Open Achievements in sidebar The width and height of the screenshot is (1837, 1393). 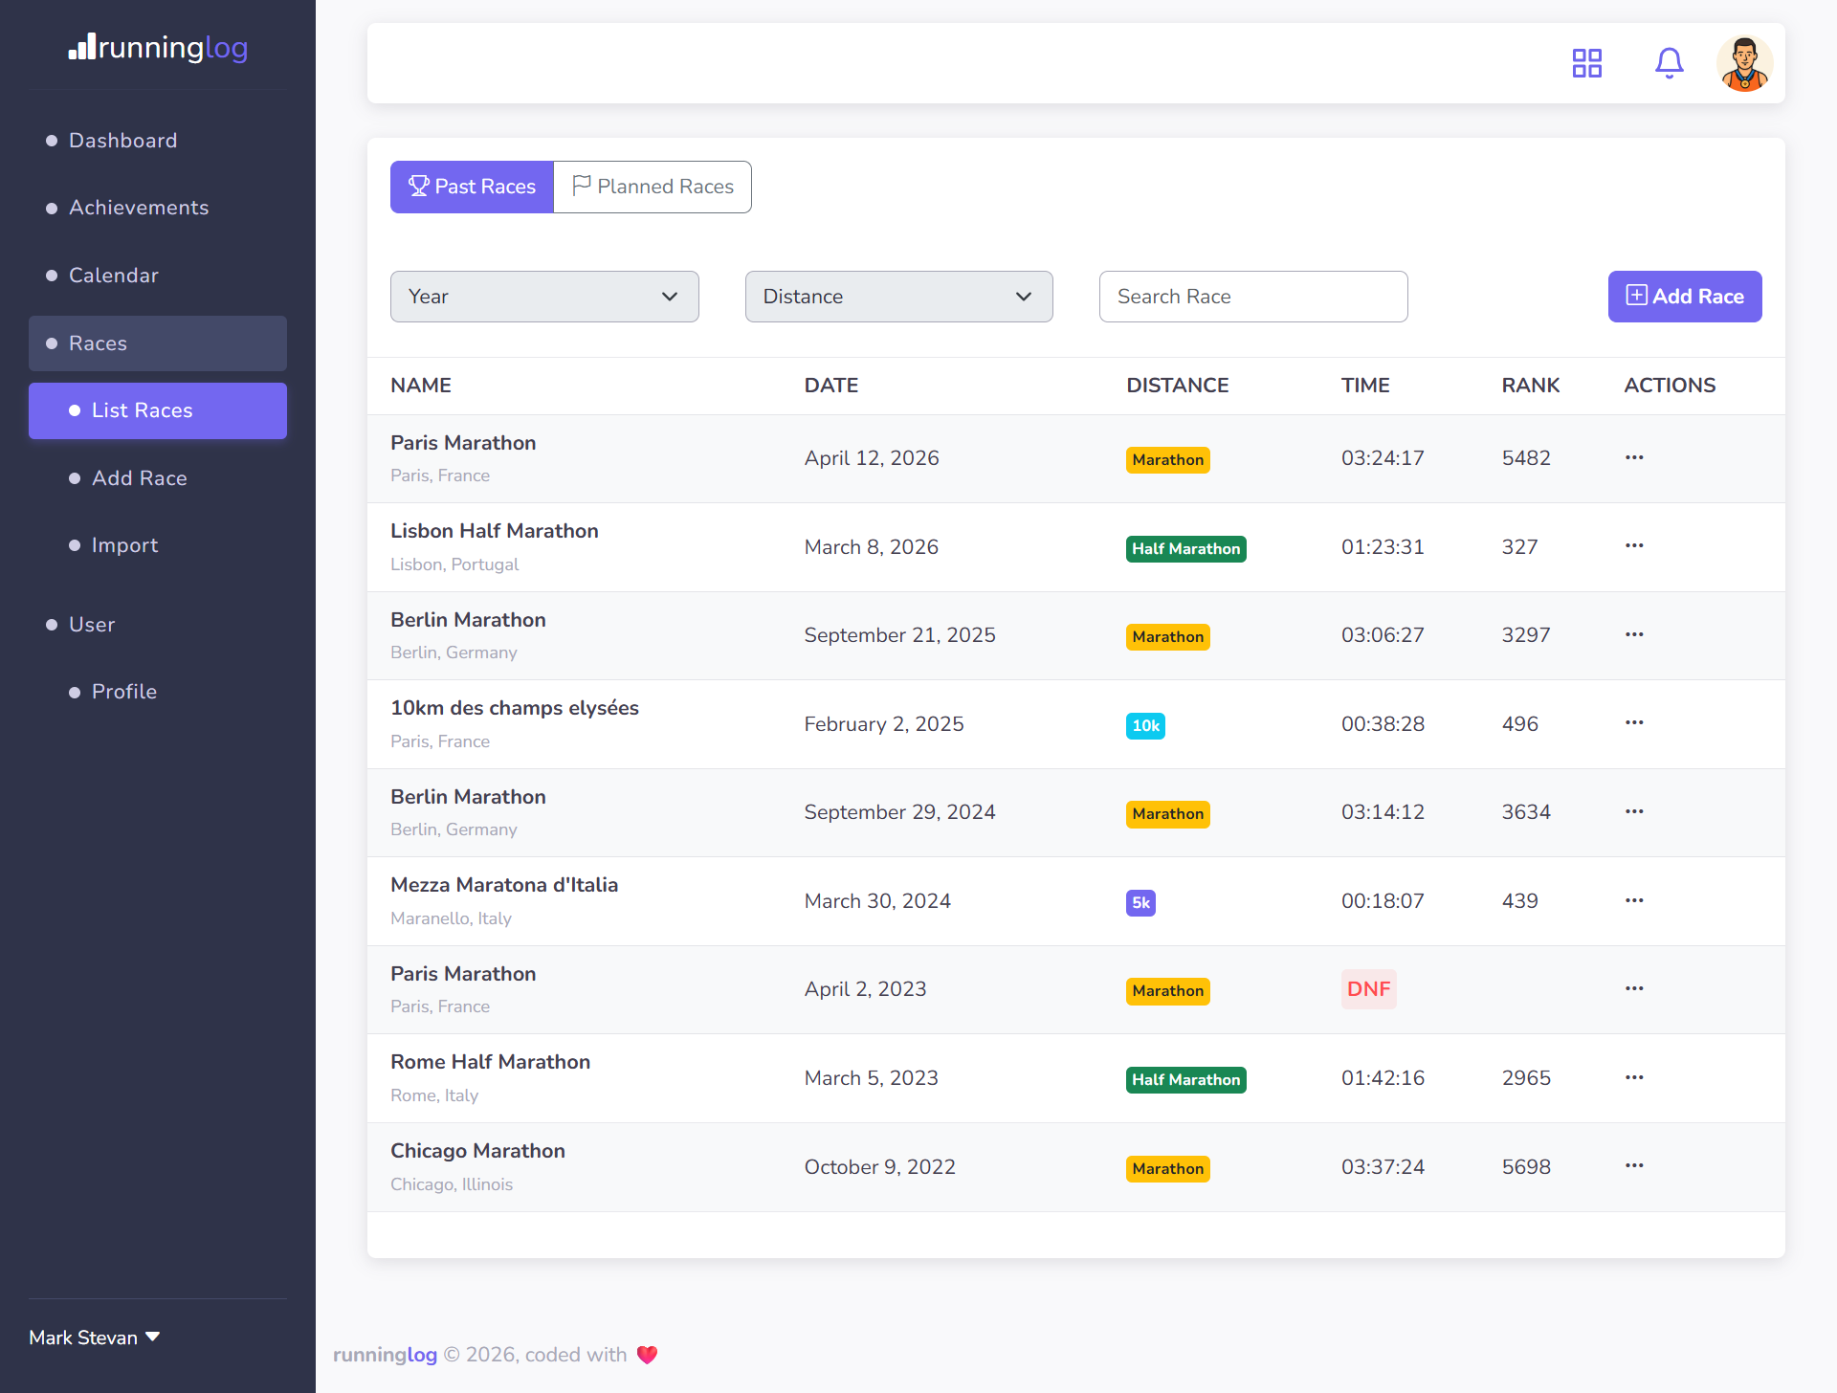pyautogui.click(x=158, y=208)
